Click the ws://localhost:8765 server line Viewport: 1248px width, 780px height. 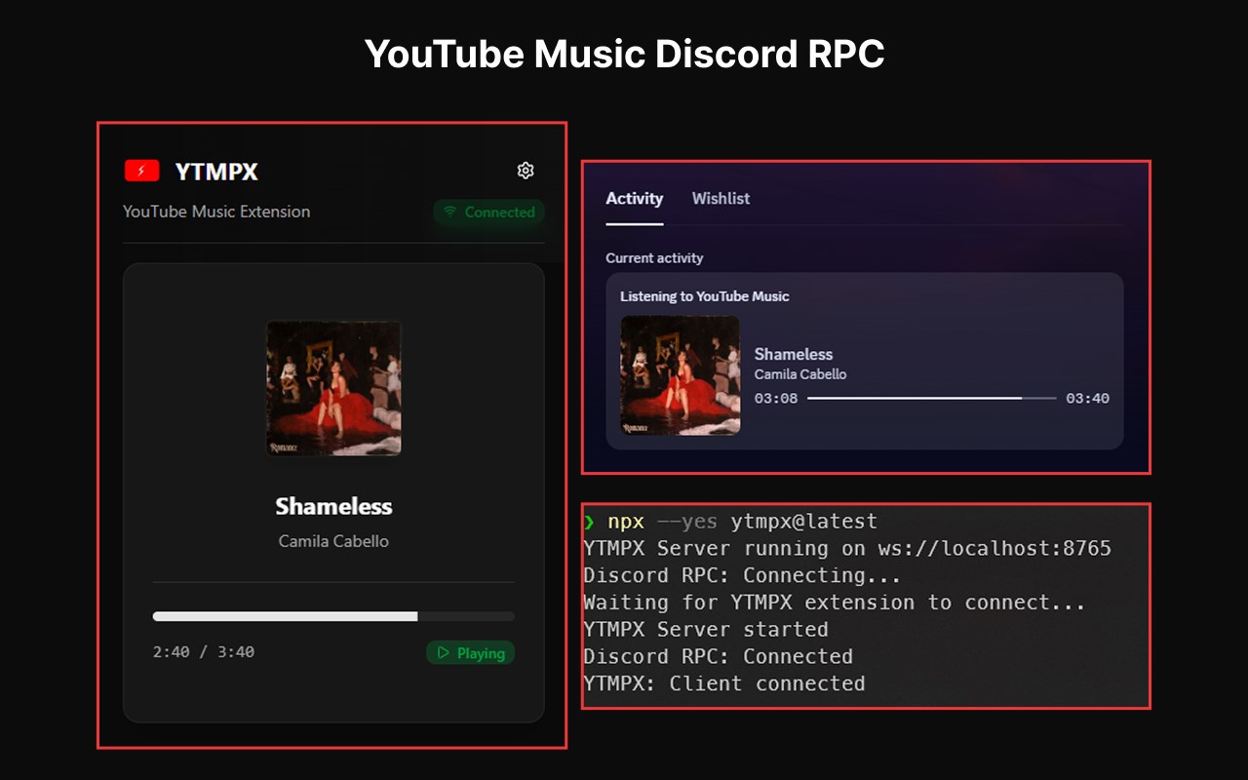[847, 548]
